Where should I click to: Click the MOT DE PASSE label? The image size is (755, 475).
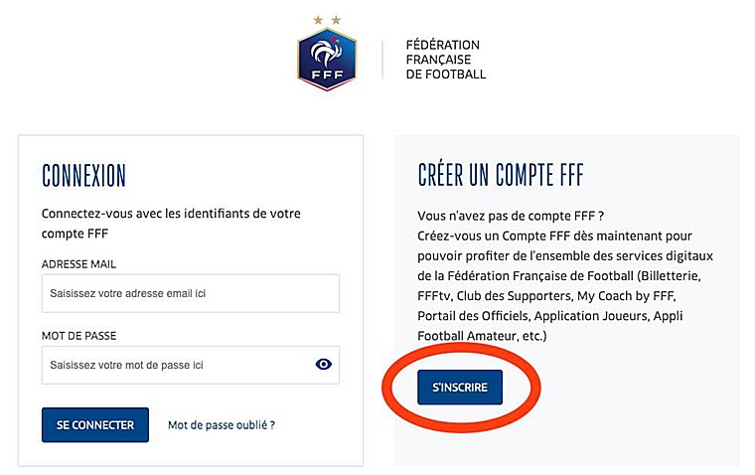click(78, 336)
